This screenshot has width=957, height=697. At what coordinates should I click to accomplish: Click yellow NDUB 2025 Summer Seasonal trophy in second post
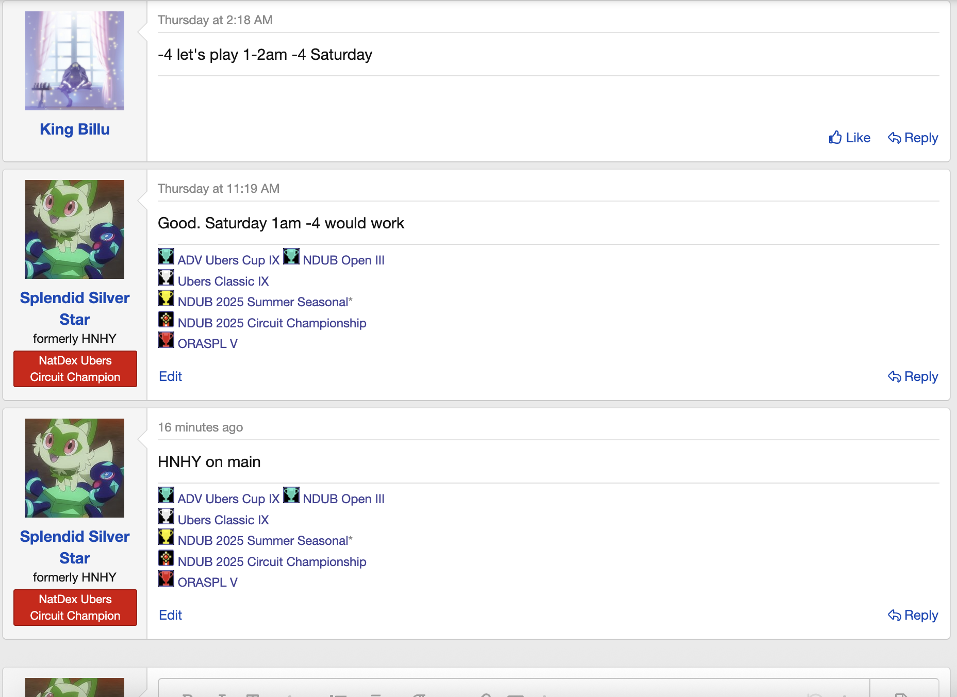166,298
